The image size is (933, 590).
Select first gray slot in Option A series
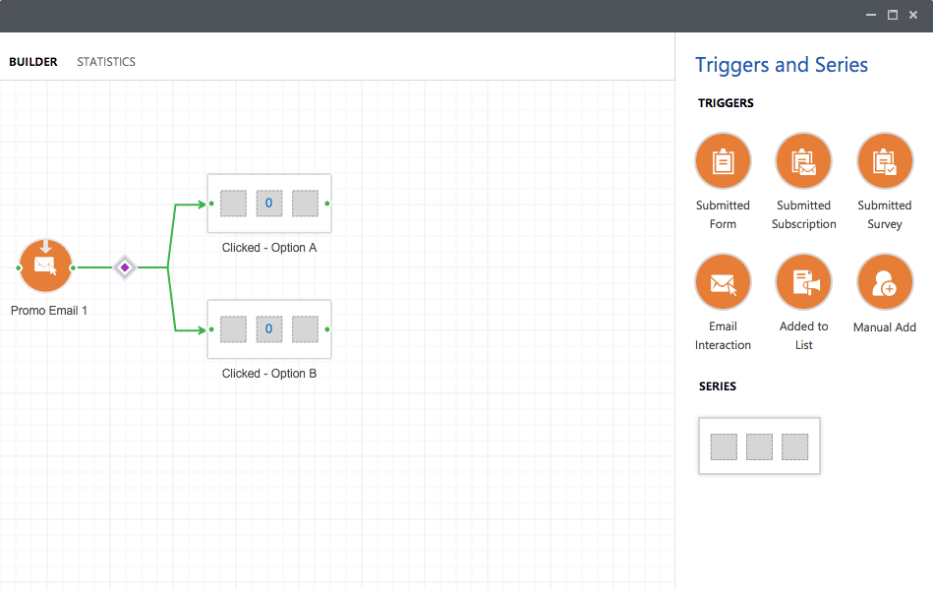233,204
